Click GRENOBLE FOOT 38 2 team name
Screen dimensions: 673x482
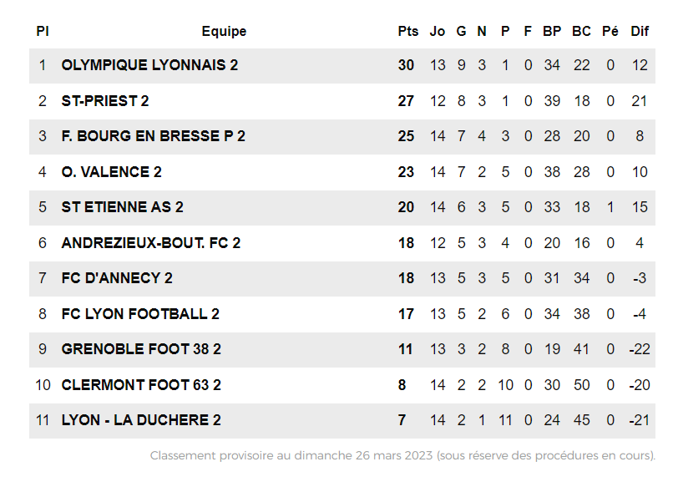point(141,349)
